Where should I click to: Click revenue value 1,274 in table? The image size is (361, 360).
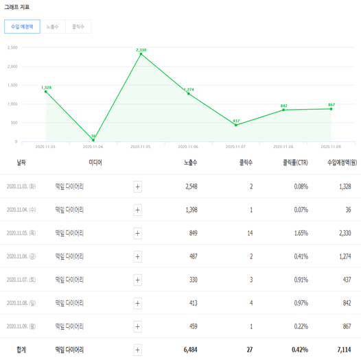click(x=345, y=256)
